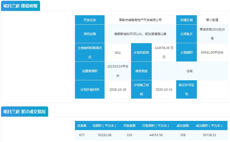Screen dimensions: 230x142
Task: Click the developer name 常熟市绿宸房地产开发有限公司
Action: click(x=140, y=20)
